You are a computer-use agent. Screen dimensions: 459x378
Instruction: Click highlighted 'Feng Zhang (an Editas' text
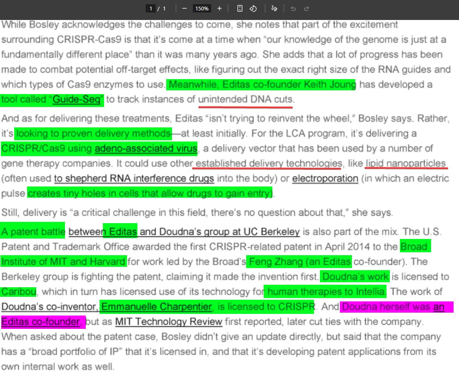pyautogui.click(x=299, y=261)
